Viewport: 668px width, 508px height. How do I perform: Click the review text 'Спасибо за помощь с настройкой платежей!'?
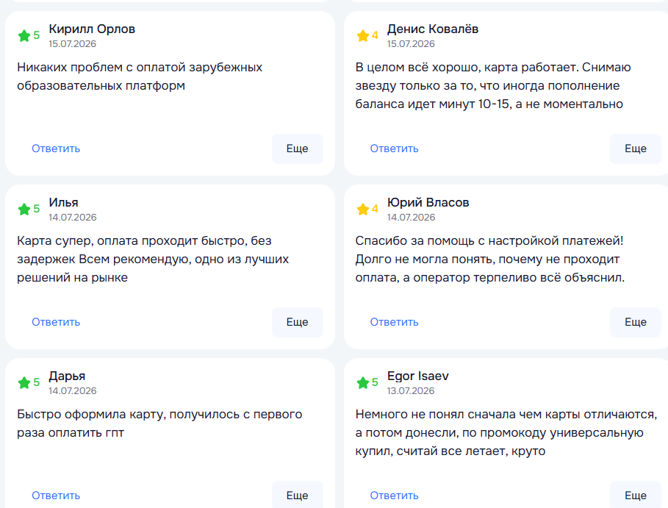[x=489, y=241]
